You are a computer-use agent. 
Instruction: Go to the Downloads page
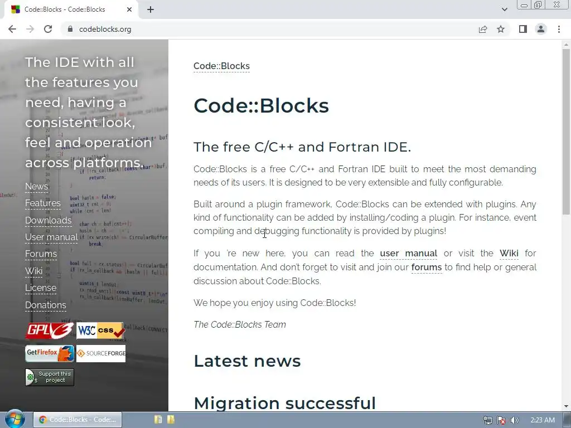coord(48,220)
